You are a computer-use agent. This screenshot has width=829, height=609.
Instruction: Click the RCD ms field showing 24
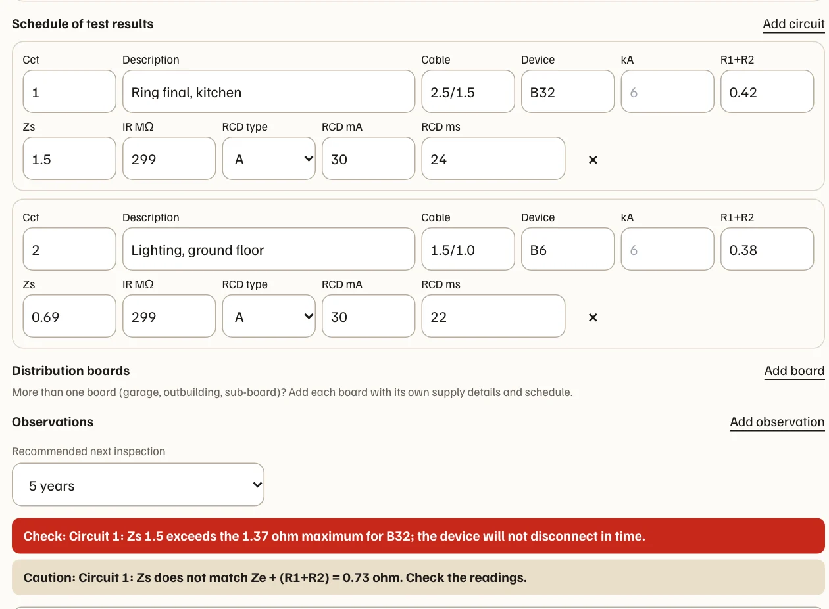tap(493, 158)
